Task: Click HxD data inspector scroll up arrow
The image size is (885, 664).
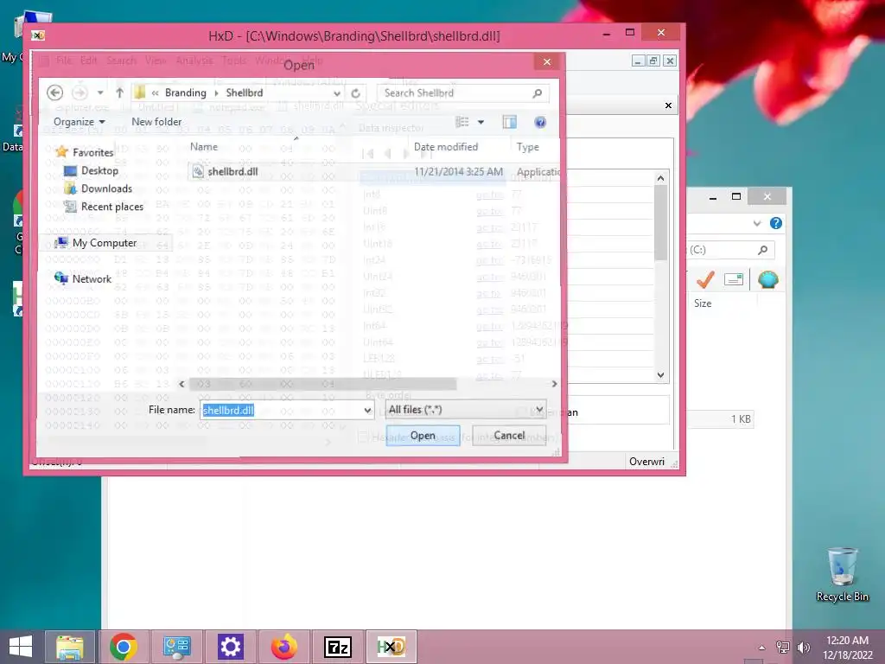Action: 661,178
